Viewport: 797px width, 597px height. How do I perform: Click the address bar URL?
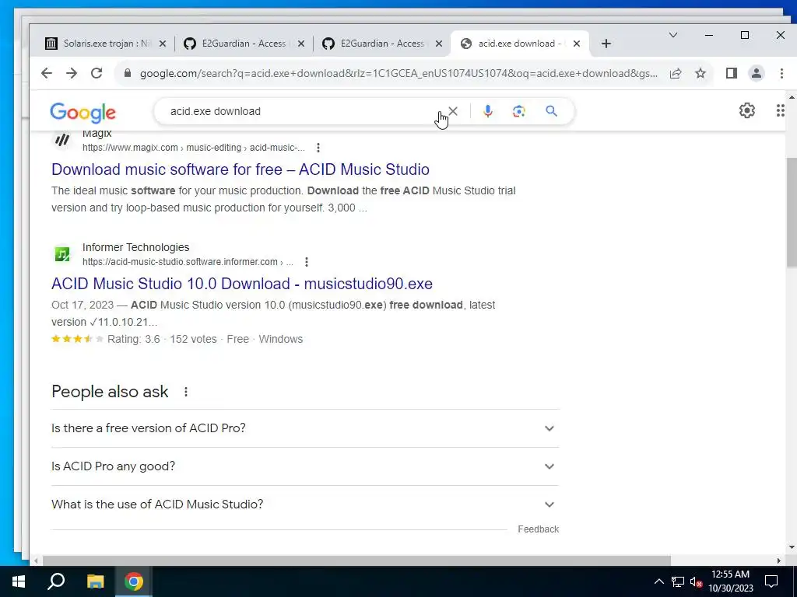pos(398,74)
